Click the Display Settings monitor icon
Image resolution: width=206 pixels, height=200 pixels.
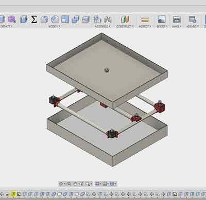(x=97, y=184)
